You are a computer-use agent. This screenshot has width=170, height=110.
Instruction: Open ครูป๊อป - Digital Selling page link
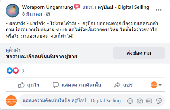123,7
